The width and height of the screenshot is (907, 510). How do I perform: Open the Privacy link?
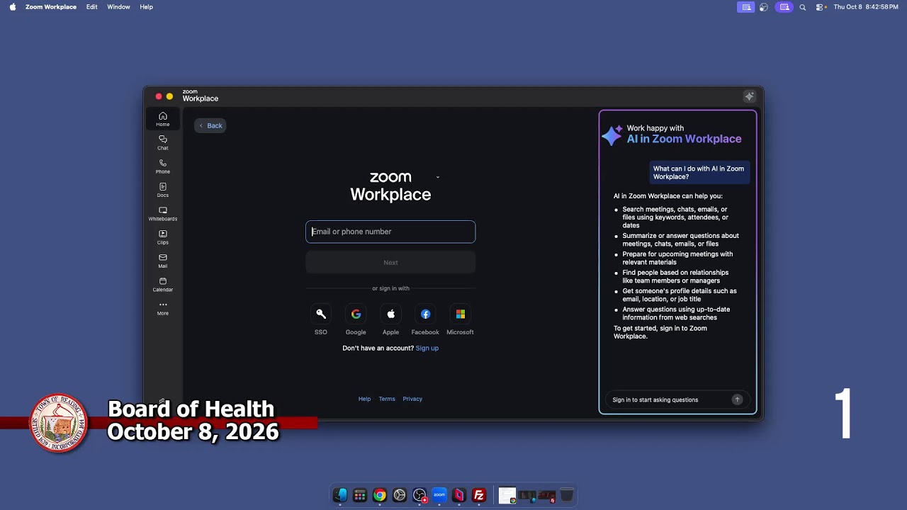[412, 399]
